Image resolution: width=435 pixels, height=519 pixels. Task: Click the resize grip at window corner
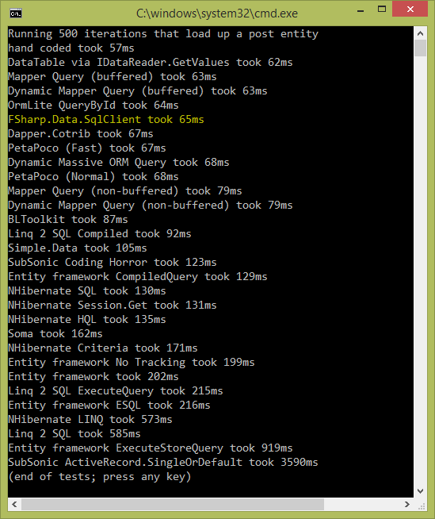[x=421, y=506]
